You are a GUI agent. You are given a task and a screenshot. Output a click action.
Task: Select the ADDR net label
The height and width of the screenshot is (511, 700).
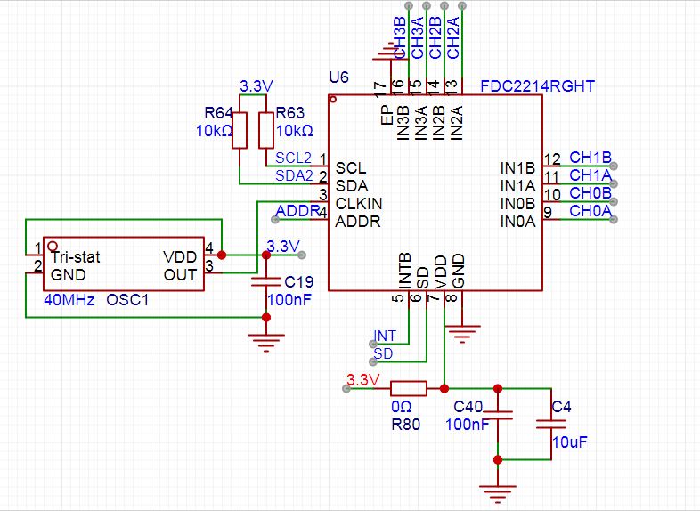point(297,211)
